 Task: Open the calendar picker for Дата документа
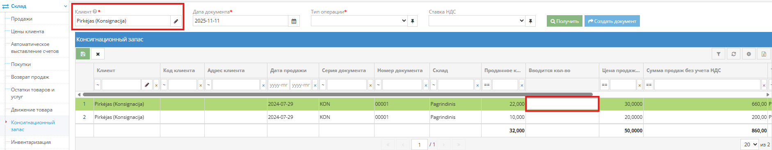[x=294, y=21]
